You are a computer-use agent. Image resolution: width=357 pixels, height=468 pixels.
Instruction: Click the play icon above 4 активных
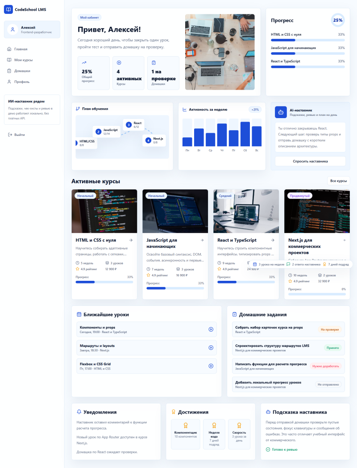pos(119,63)
